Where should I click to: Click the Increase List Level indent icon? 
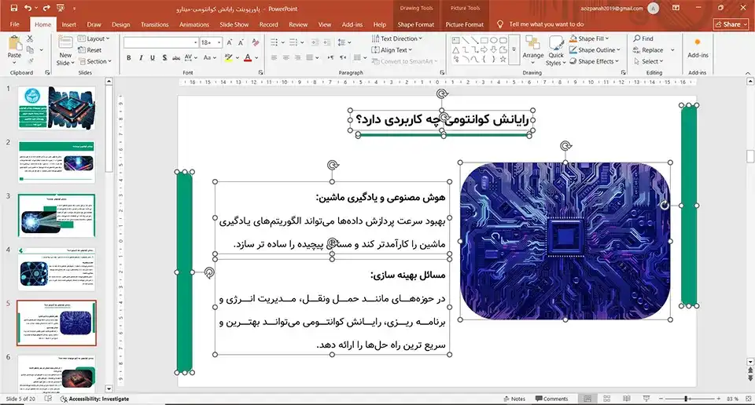pos(327,42)
